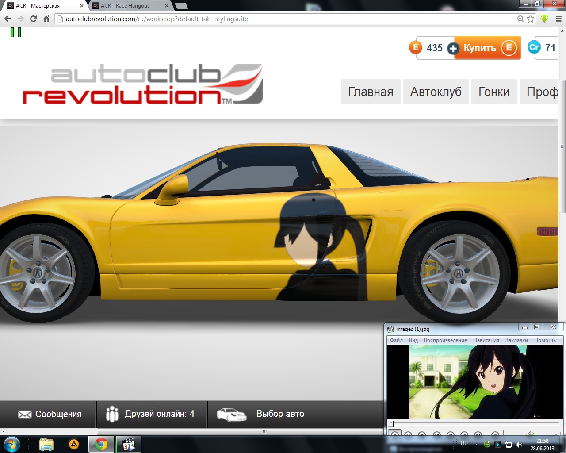Open Навигация menu in media player
This screenshot has width=566, height=453.
click(486, 340)
